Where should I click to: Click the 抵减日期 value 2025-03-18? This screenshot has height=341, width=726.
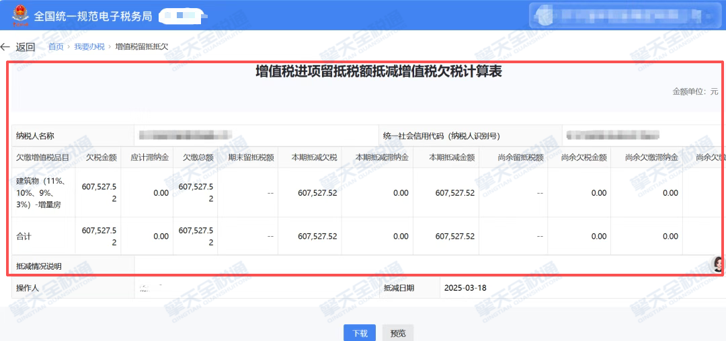pyautogui.click(x=465, y=288)
